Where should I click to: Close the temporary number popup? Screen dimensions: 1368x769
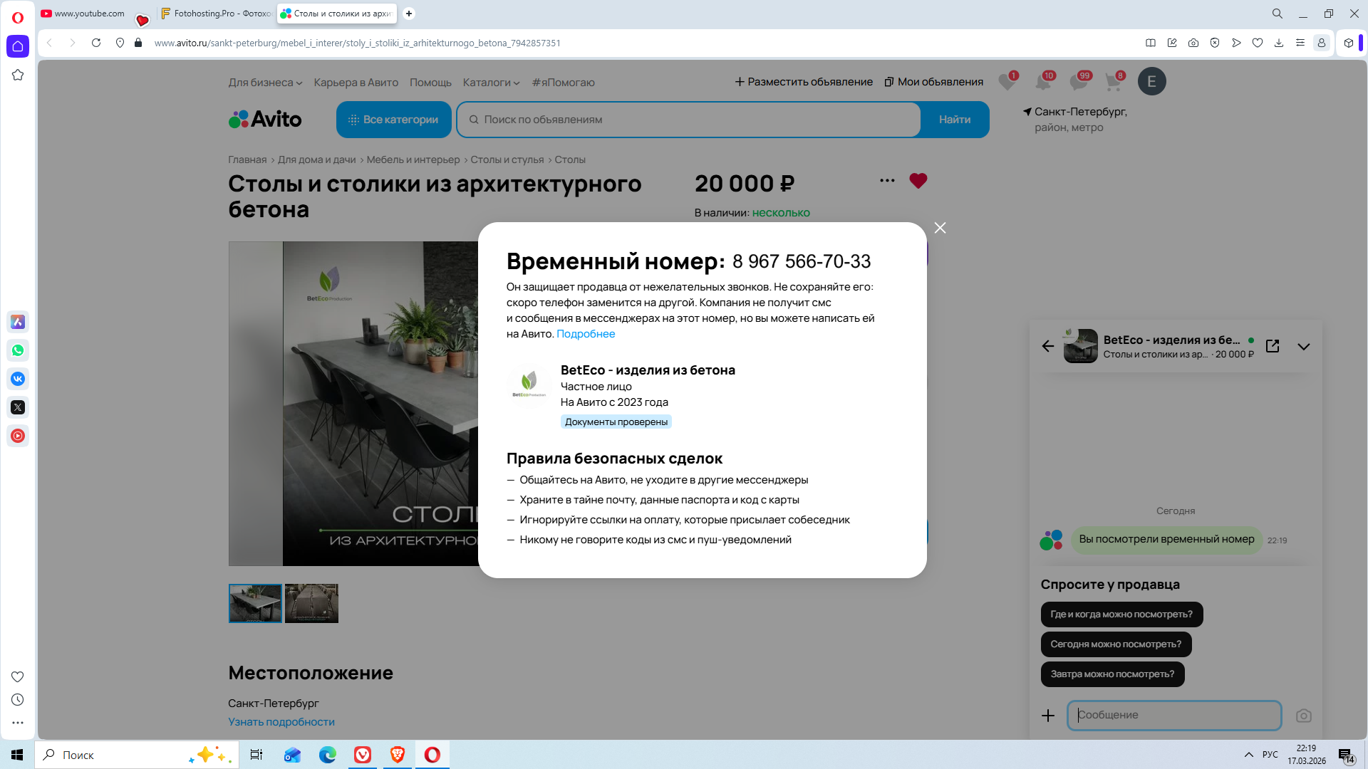[x=940, y=228]
